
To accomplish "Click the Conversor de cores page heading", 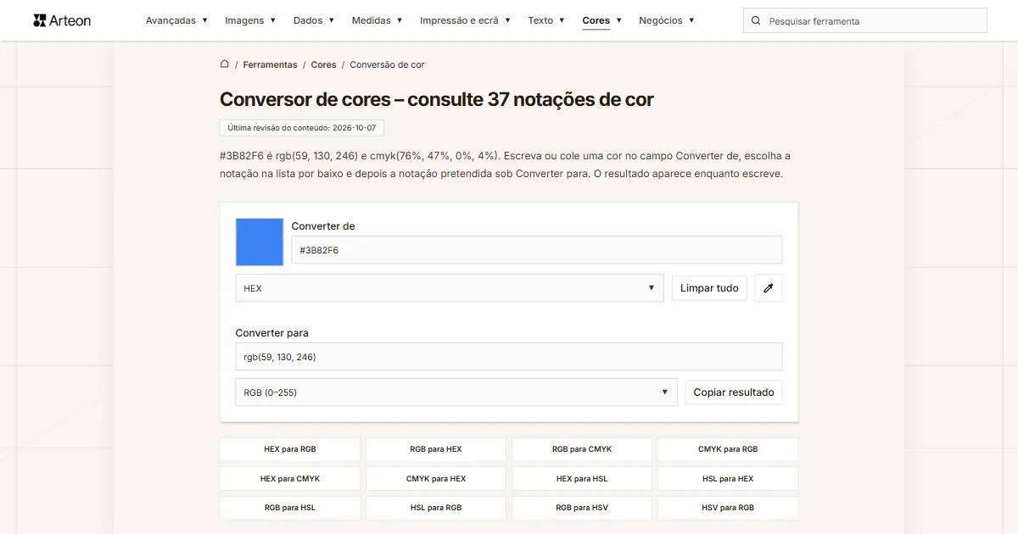I will [437, 99].
